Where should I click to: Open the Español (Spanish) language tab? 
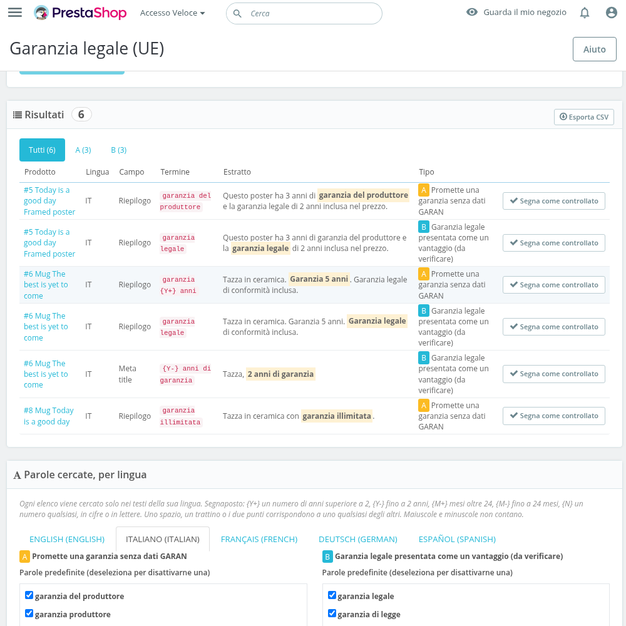point(457,540)
